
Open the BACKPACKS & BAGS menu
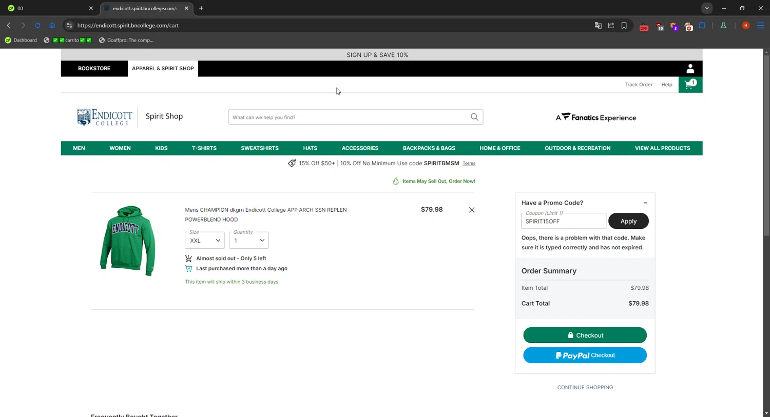point(429,148)
